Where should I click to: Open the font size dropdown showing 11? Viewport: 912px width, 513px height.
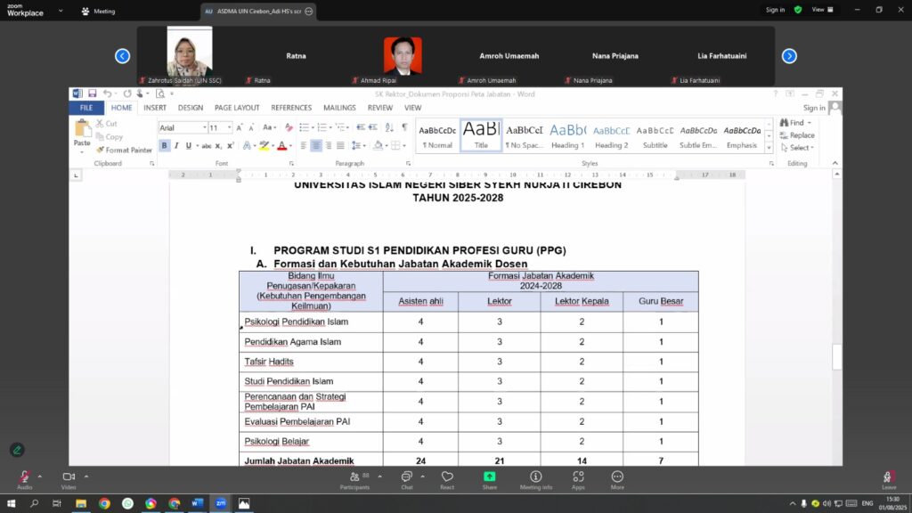pyautogui.click(x=230, y=128)
